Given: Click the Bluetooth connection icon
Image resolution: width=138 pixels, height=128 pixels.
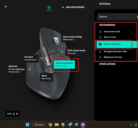Looking at the screenshot, I should [x=17, y=114].
